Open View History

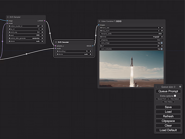(x=168, y=102)
